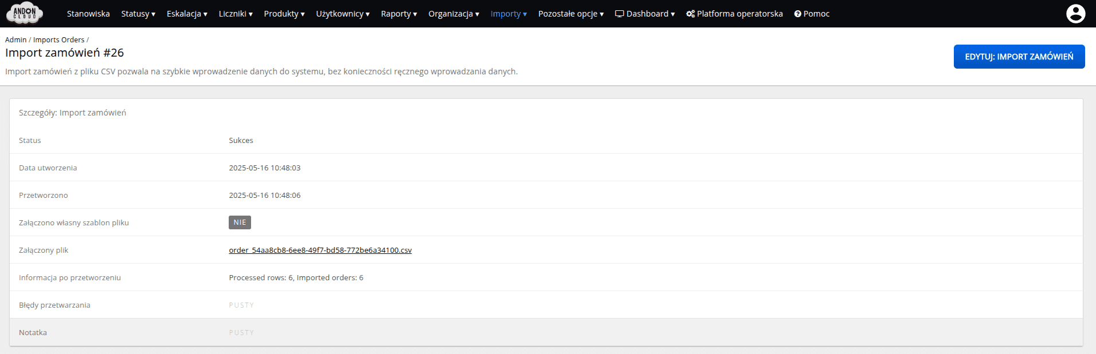This screenshot has width=1096, height=354.
Task: Download the attached order CSV file
Action: pos(320,250)
